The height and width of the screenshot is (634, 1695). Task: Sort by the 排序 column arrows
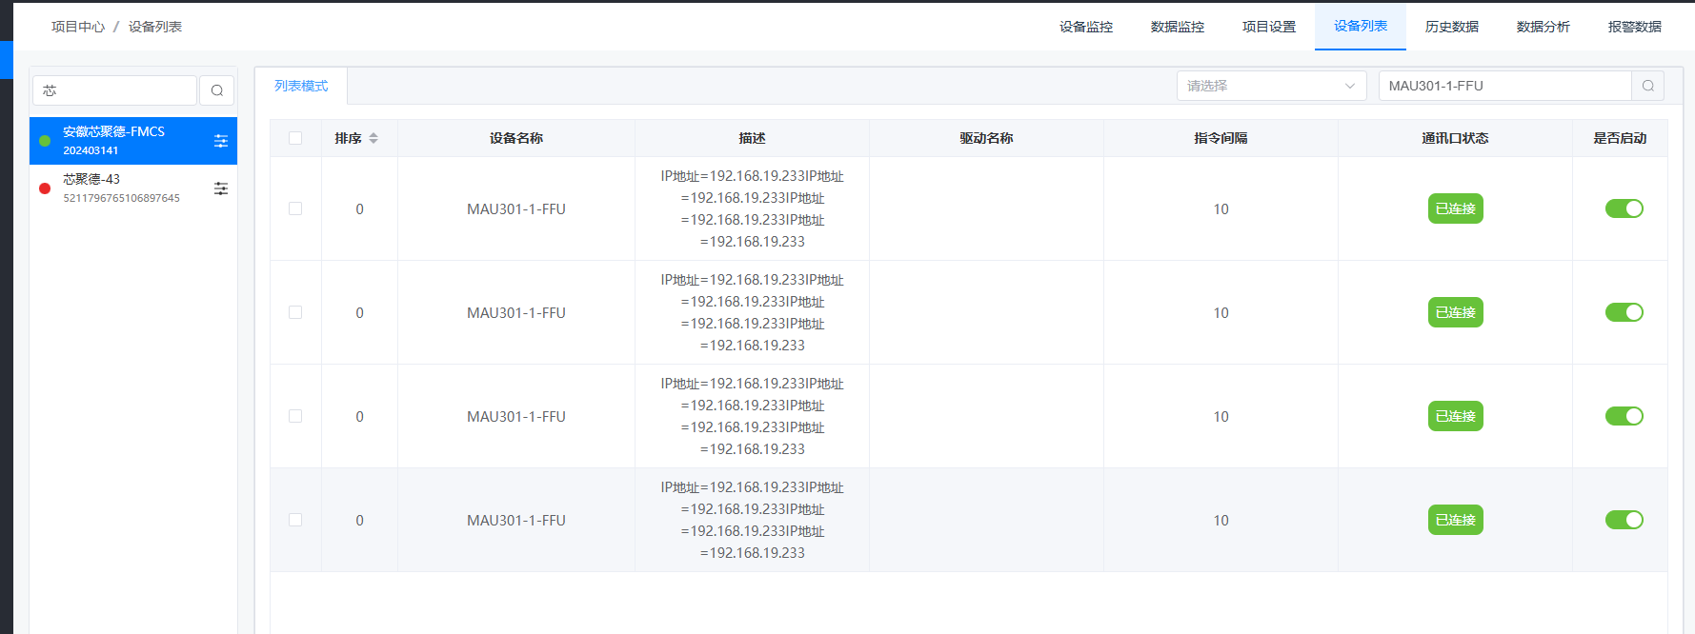click(x=373, y=138)
